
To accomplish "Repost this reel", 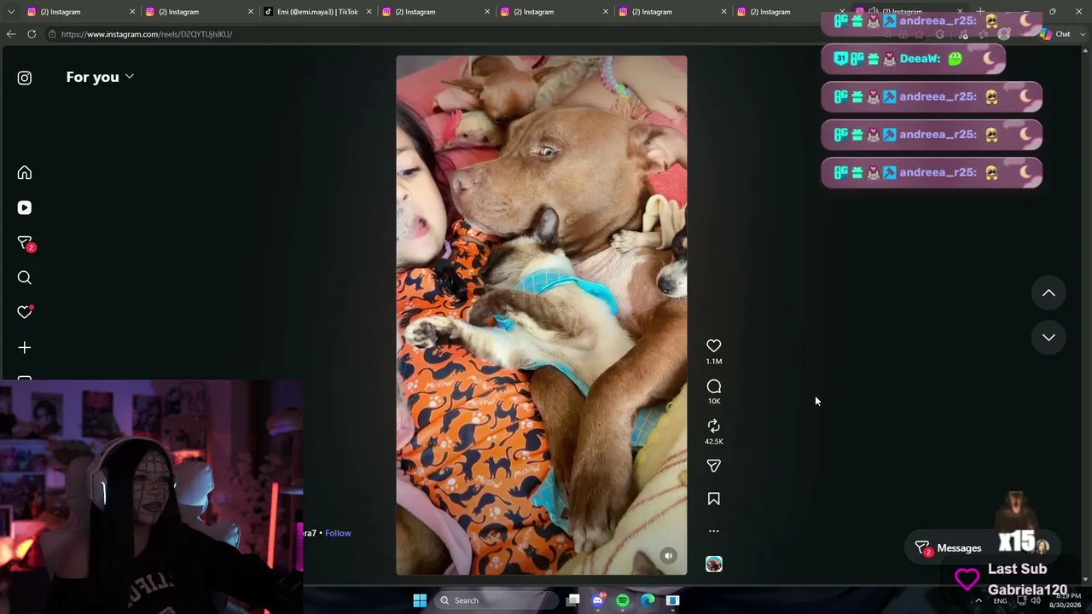I will click(x=714, y=426).
